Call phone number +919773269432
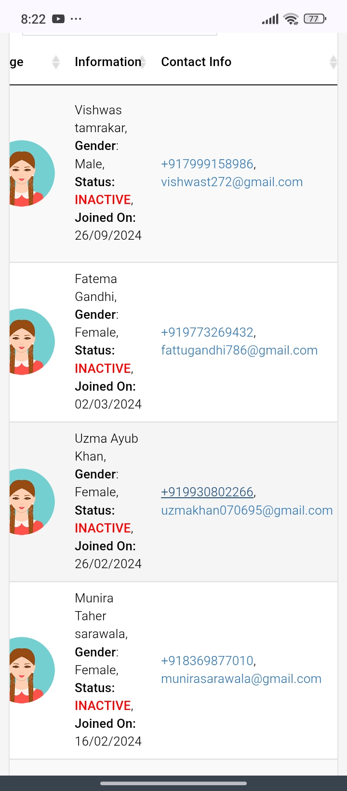Image resolution: width=347 pixels, height=791 pixels. click(207, 332)
